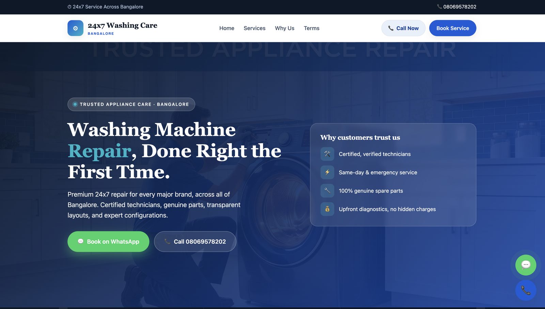Image resolution: width=545 pixels, height=309 pixels.
Task: Click the floating blue phone call icon
Action: [526, 290]
